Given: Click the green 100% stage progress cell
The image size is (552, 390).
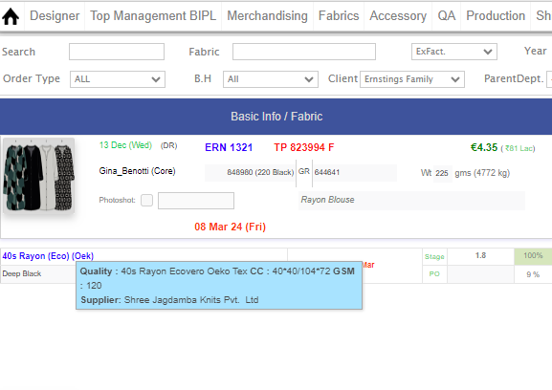Looking at the screenshot, I should 533,256.
